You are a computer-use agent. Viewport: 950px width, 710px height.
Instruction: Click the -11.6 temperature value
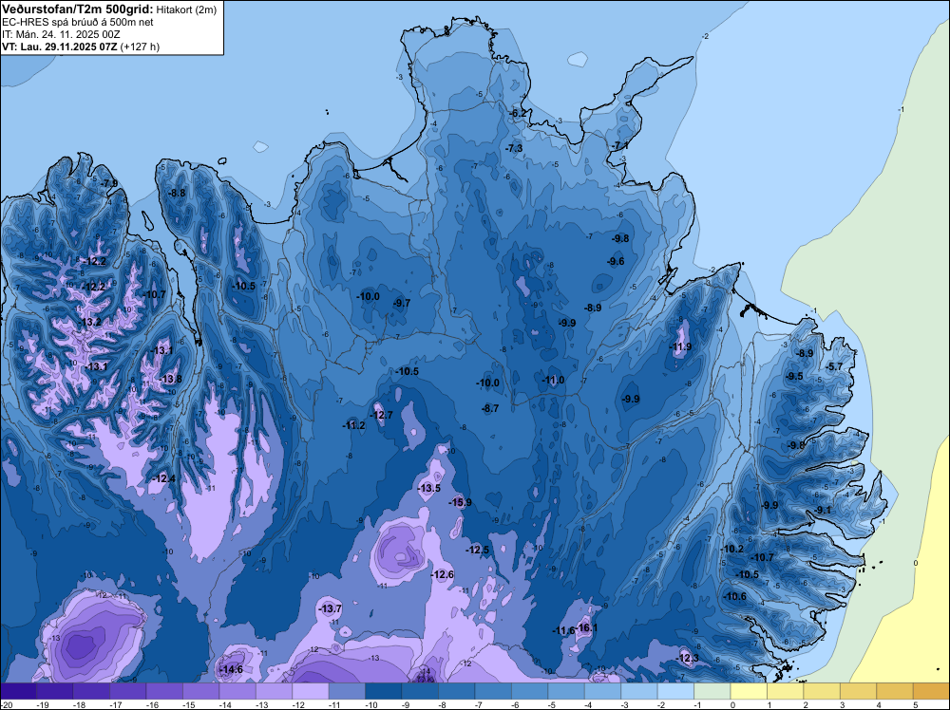point(563,630)
